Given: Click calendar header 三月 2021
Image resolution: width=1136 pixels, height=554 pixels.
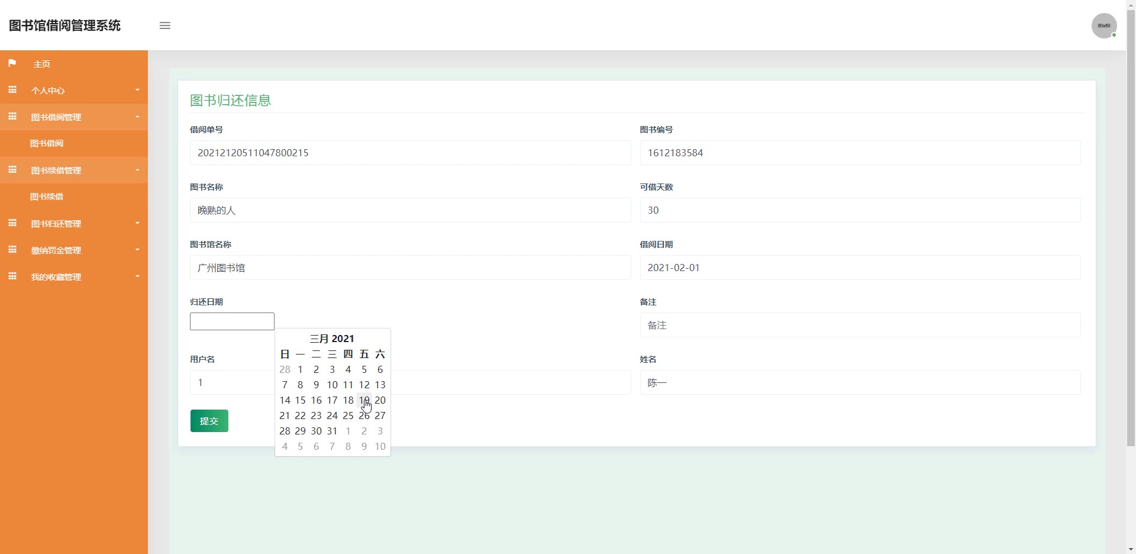Looking at the screenshot, I should pos(332,339).
